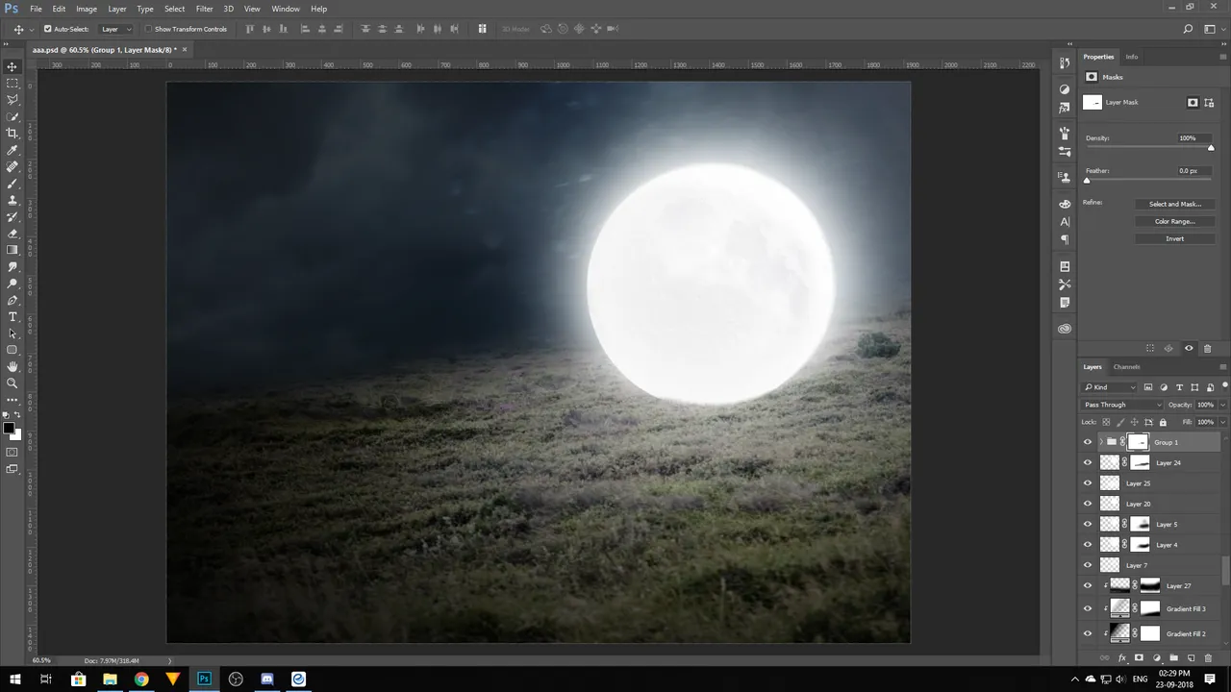Open the Pass Through blend mode dropdown
The image size is (1231, 692).
point(1122,405)
